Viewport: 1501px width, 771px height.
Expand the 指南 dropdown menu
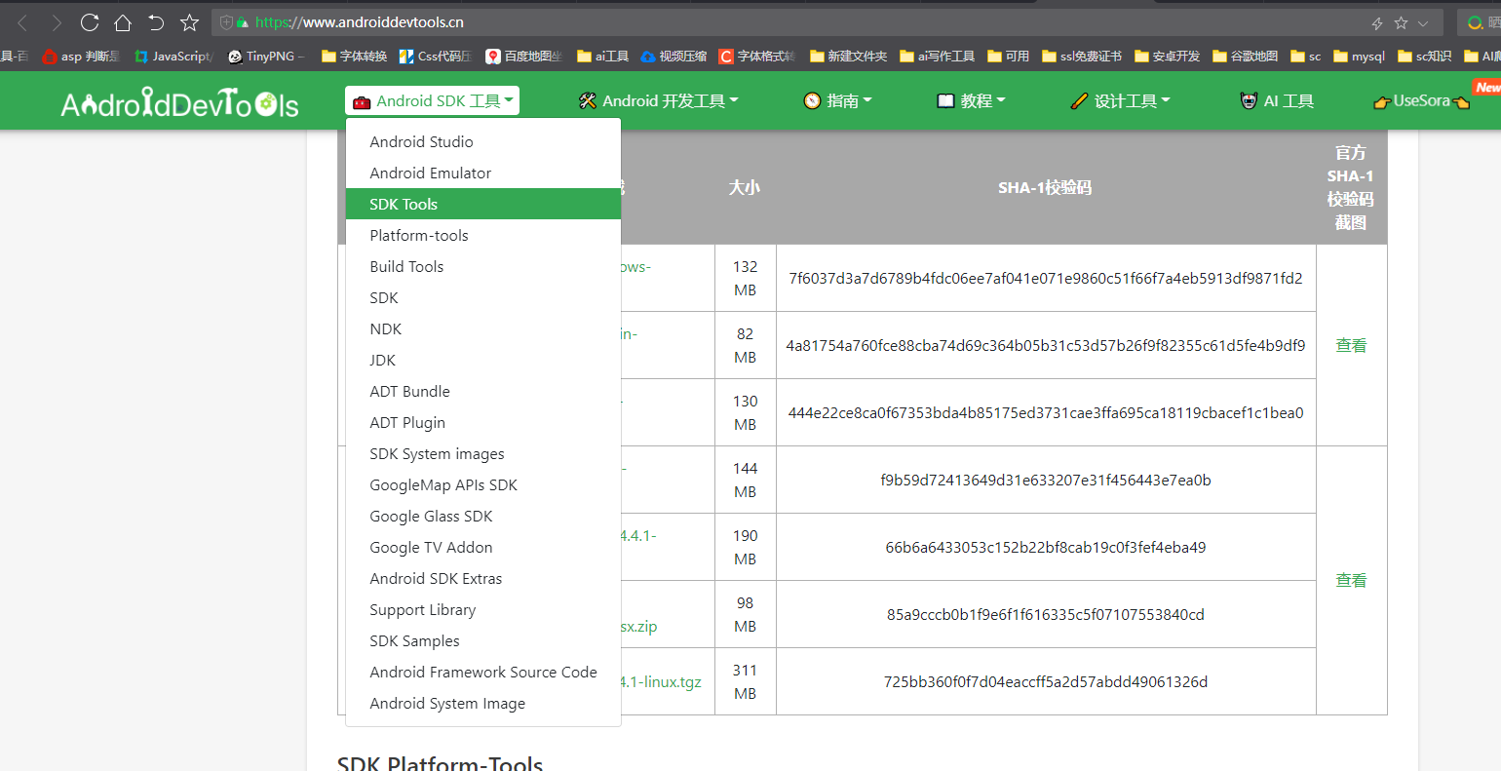point(838,100)
